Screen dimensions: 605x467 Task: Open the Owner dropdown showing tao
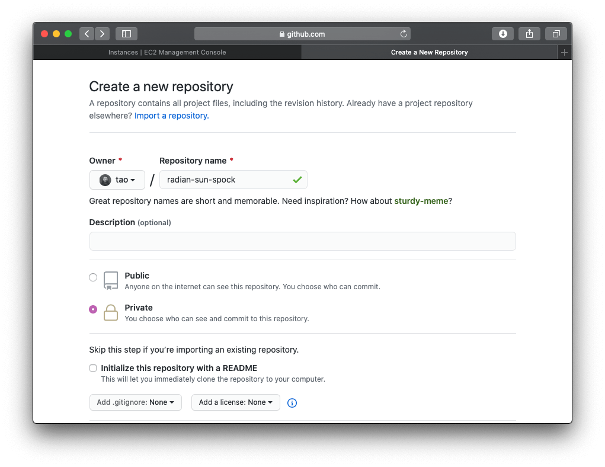[x=117, y=180]
